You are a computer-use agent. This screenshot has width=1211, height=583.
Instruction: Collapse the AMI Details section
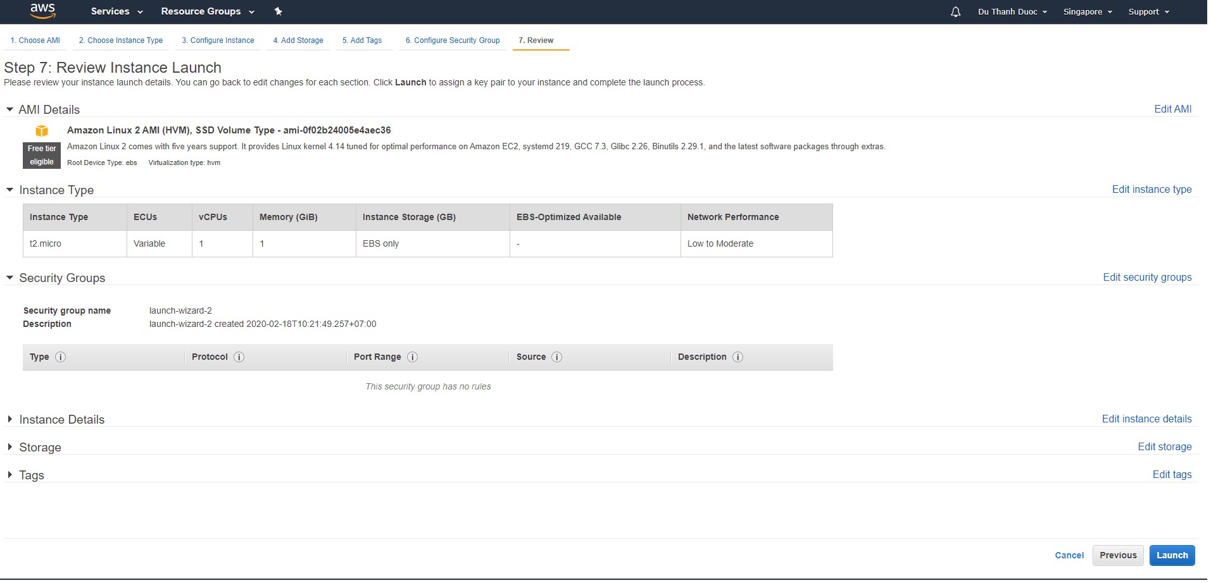10,109
